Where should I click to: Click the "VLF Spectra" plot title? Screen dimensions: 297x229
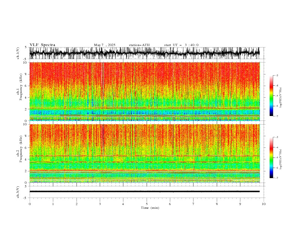42,45
